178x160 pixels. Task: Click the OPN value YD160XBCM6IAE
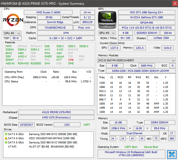55,28
